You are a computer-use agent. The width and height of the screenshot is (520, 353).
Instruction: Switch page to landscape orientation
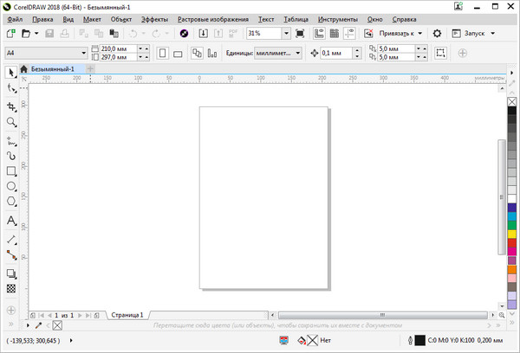178,54
